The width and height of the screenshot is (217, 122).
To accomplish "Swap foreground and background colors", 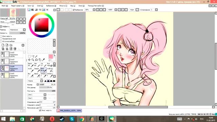I will pos(54,55).
